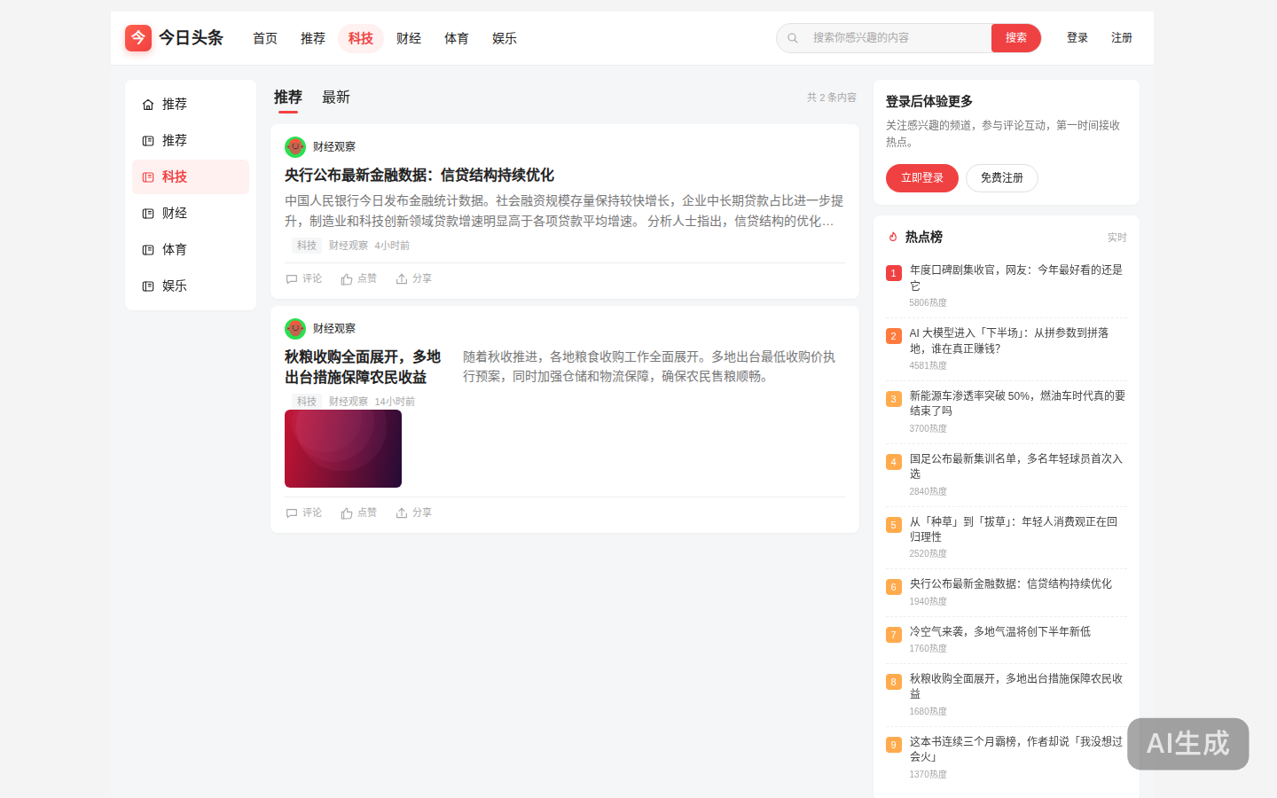1277x798 pixels.
Task: Focus the search input field
Action: pos(896,38)
